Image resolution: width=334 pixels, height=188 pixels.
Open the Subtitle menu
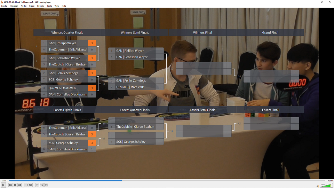click(x=40, y=6)
